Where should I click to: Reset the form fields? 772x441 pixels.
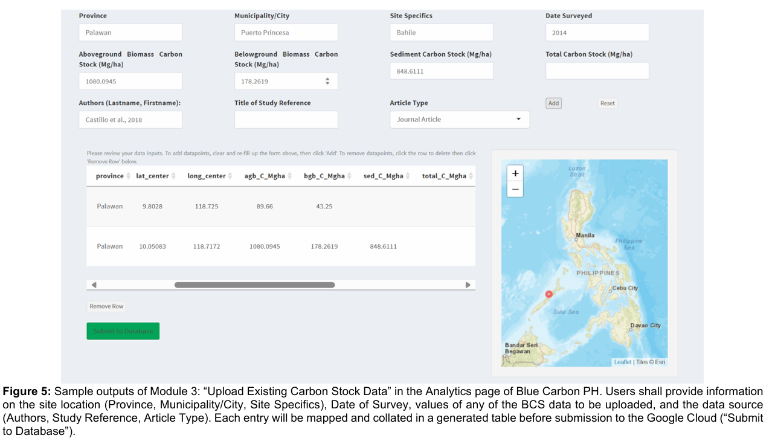click(607, 103)
